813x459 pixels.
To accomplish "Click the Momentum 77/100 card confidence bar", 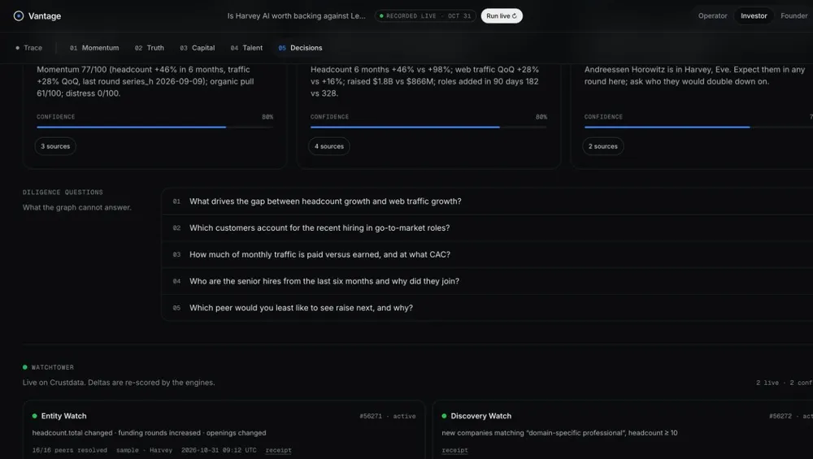I will [x=154, y=127].
